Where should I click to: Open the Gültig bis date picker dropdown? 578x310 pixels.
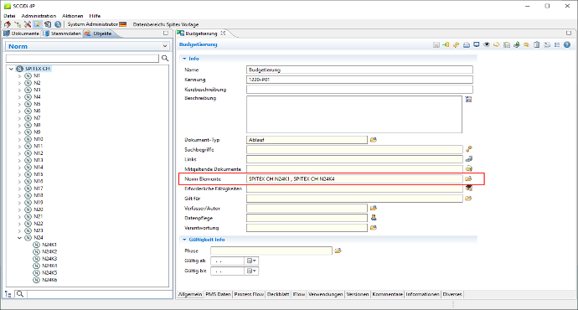[x=251, y=271]
